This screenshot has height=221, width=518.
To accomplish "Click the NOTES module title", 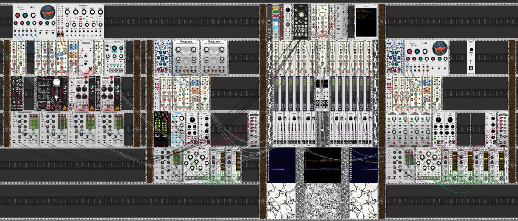I will point(366,6).
